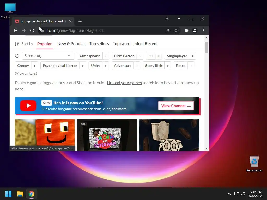Filter by the Atmospheric tag

pos(90,56)
